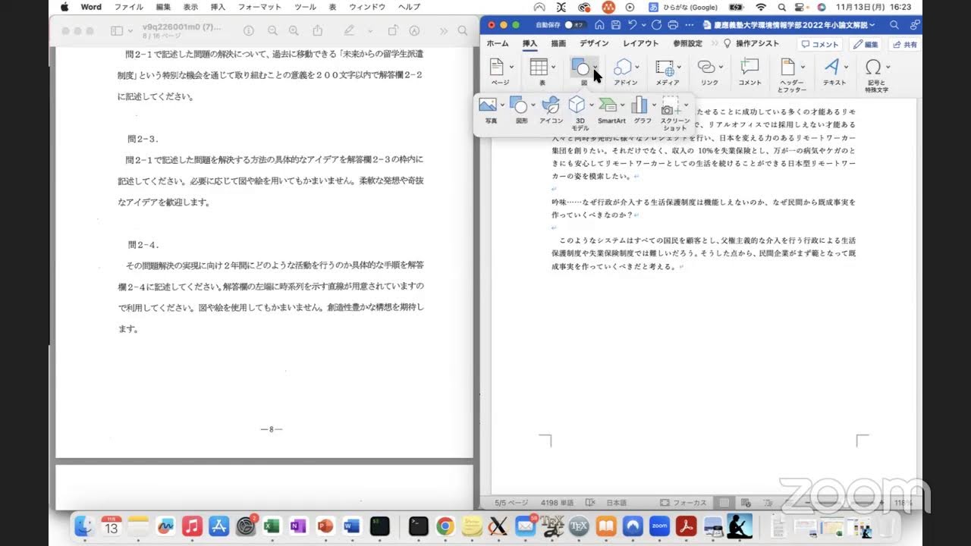The height and width of the screenshot is (546, 971).
Task: Click the Word save icon in title bar
Action: [x=616, y=25]
